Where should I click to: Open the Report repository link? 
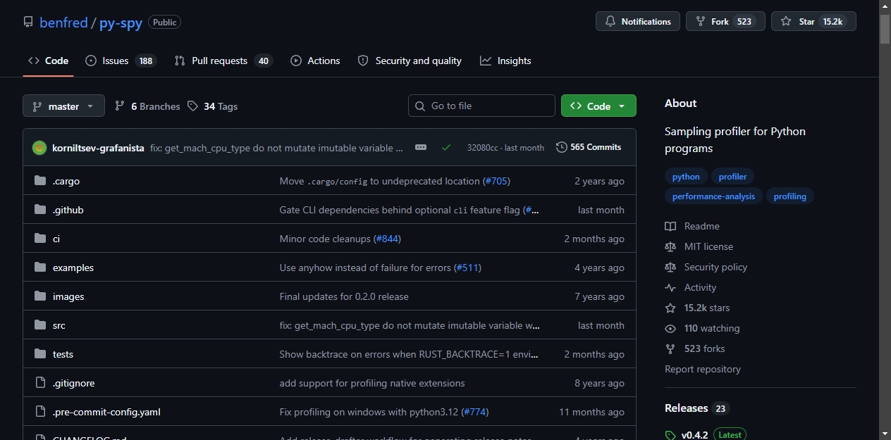(x=703, y=369)
